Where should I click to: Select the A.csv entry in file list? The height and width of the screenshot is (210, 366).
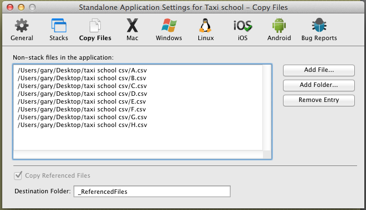pos(82,70)
